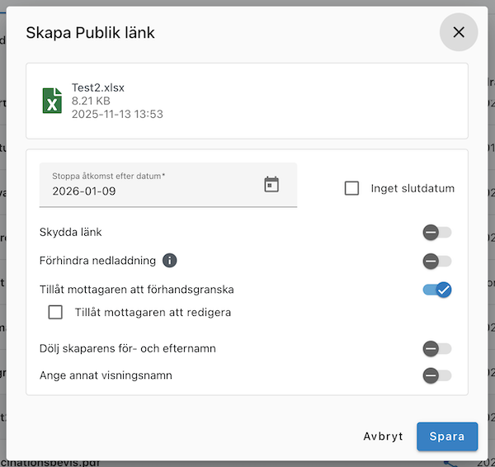The image size is (495, 467).
Task: Click the blue Spara button
Action: 447,436
